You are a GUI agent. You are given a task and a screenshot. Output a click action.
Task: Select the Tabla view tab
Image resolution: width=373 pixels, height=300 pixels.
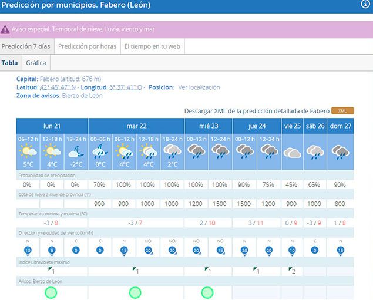[x=10, y=63]
